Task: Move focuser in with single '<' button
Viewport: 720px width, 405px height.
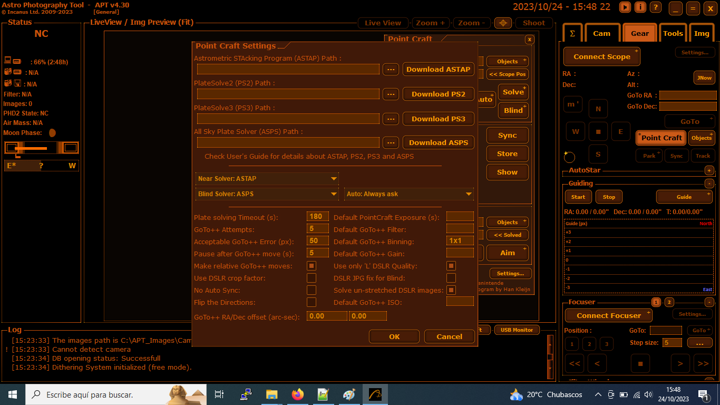Action: 597,363
